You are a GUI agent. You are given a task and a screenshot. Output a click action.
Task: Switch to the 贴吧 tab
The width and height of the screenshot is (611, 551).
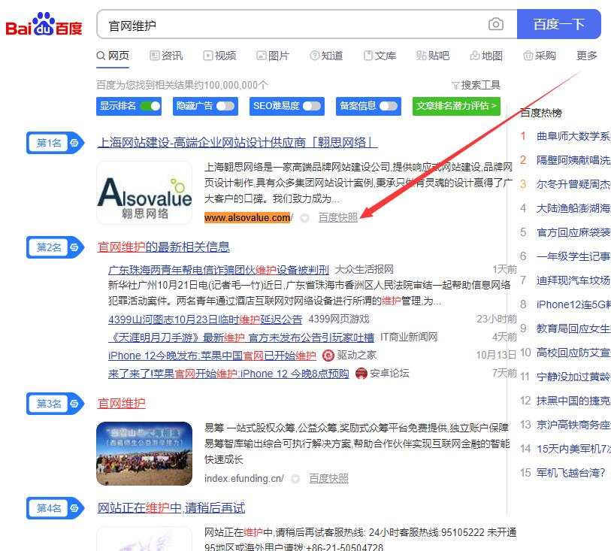(x=433, y=56)
